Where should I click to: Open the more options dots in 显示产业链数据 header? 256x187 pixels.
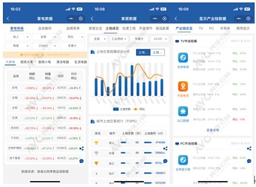click(239, 18)
